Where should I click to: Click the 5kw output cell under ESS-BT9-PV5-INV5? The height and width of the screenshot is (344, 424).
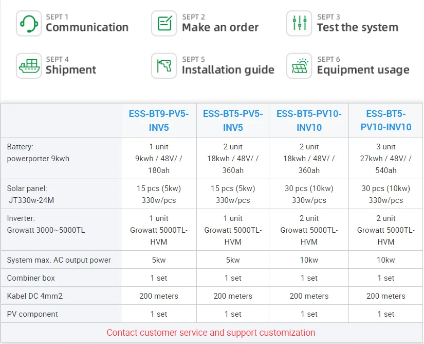tap(159, 260)
